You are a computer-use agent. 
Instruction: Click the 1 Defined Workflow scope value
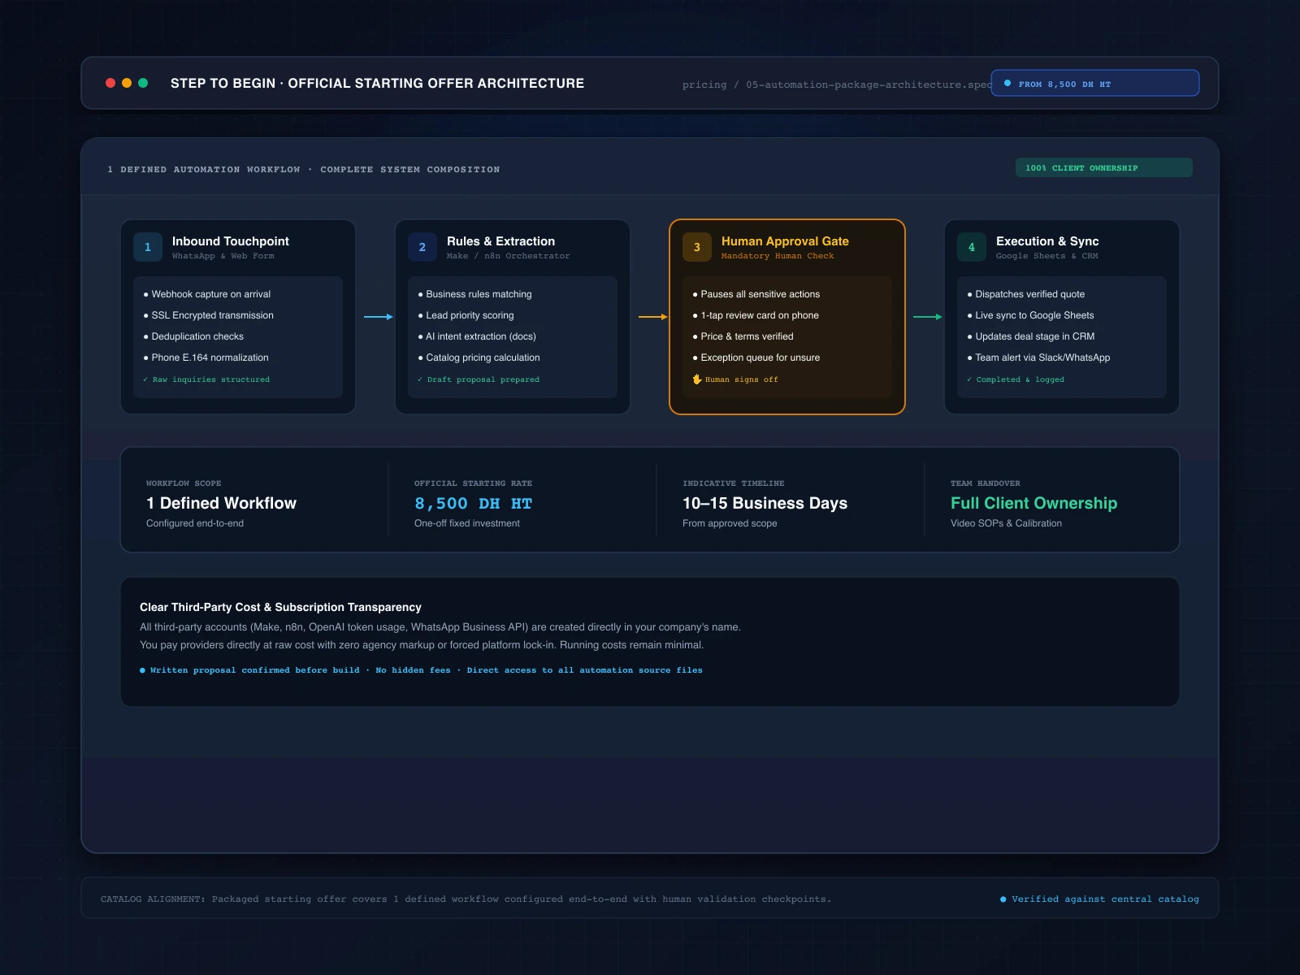222,503
